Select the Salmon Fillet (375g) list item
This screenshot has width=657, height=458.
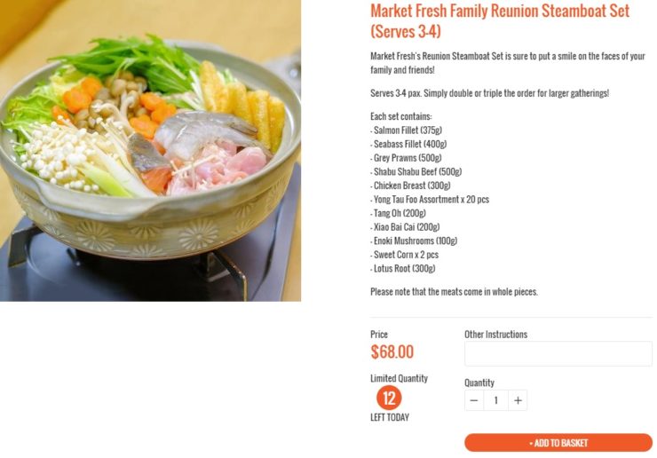tap(406, 130)
